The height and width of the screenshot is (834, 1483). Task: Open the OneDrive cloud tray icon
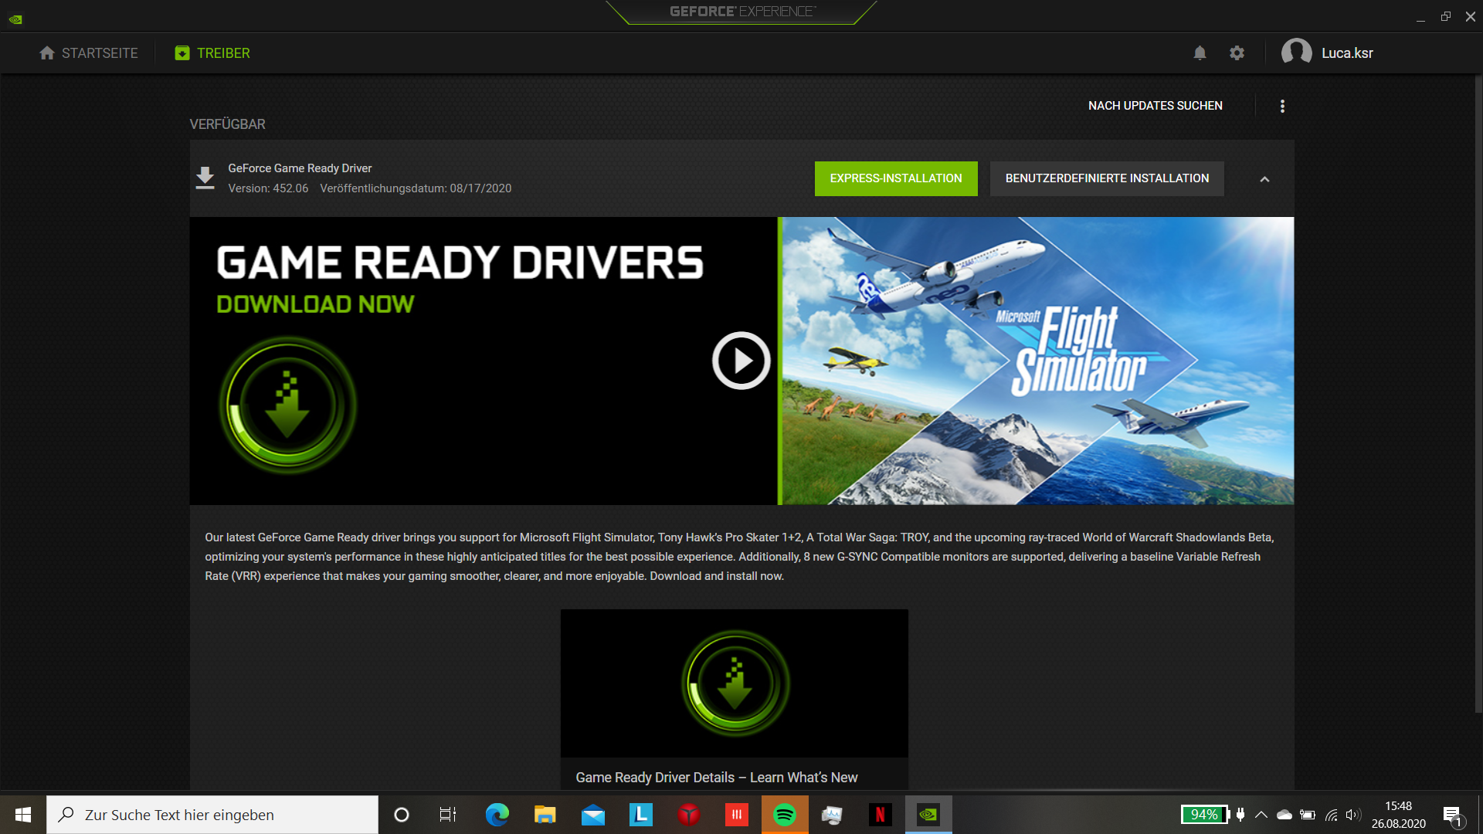click(x=1284, y=815)
